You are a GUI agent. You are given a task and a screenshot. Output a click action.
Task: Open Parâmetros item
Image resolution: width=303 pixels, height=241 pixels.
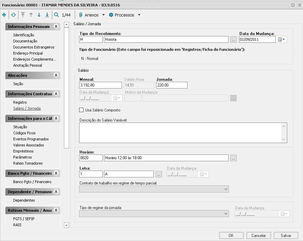[23, 157]
